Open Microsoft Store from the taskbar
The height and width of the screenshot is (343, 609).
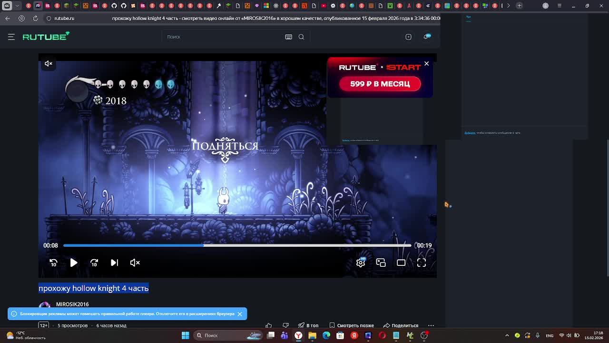pos(340,335)
